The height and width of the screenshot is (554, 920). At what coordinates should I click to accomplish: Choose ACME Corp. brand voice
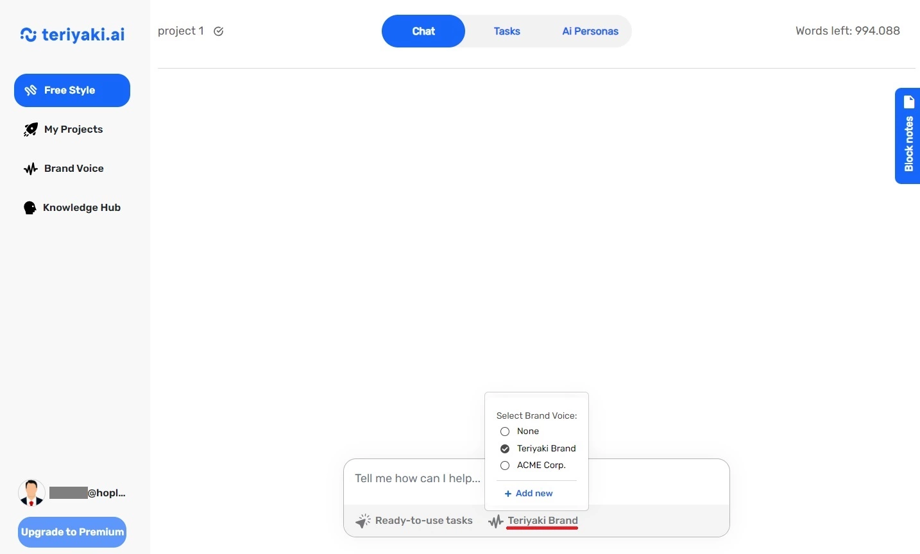coord(505,466)
